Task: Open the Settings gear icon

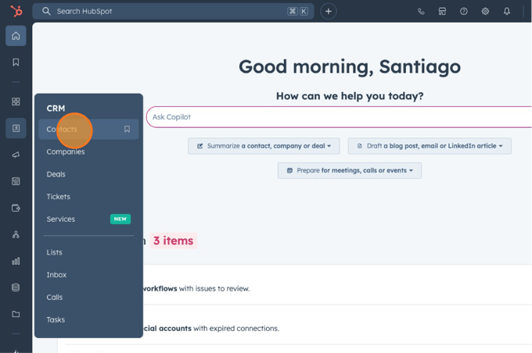Action: tap(485, 11)
